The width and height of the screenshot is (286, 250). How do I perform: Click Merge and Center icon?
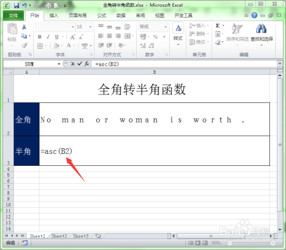[x=128, y=36]
